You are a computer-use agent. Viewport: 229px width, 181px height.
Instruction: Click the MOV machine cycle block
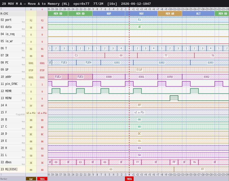coord(141,14)
